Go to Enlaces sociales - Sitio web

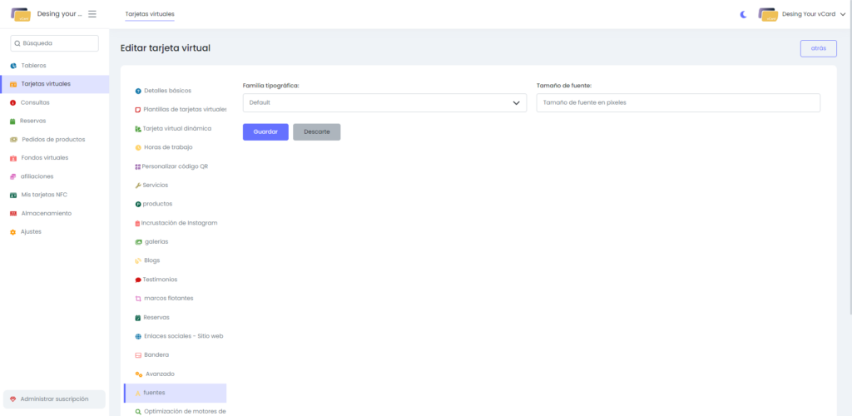pos(183,336)
